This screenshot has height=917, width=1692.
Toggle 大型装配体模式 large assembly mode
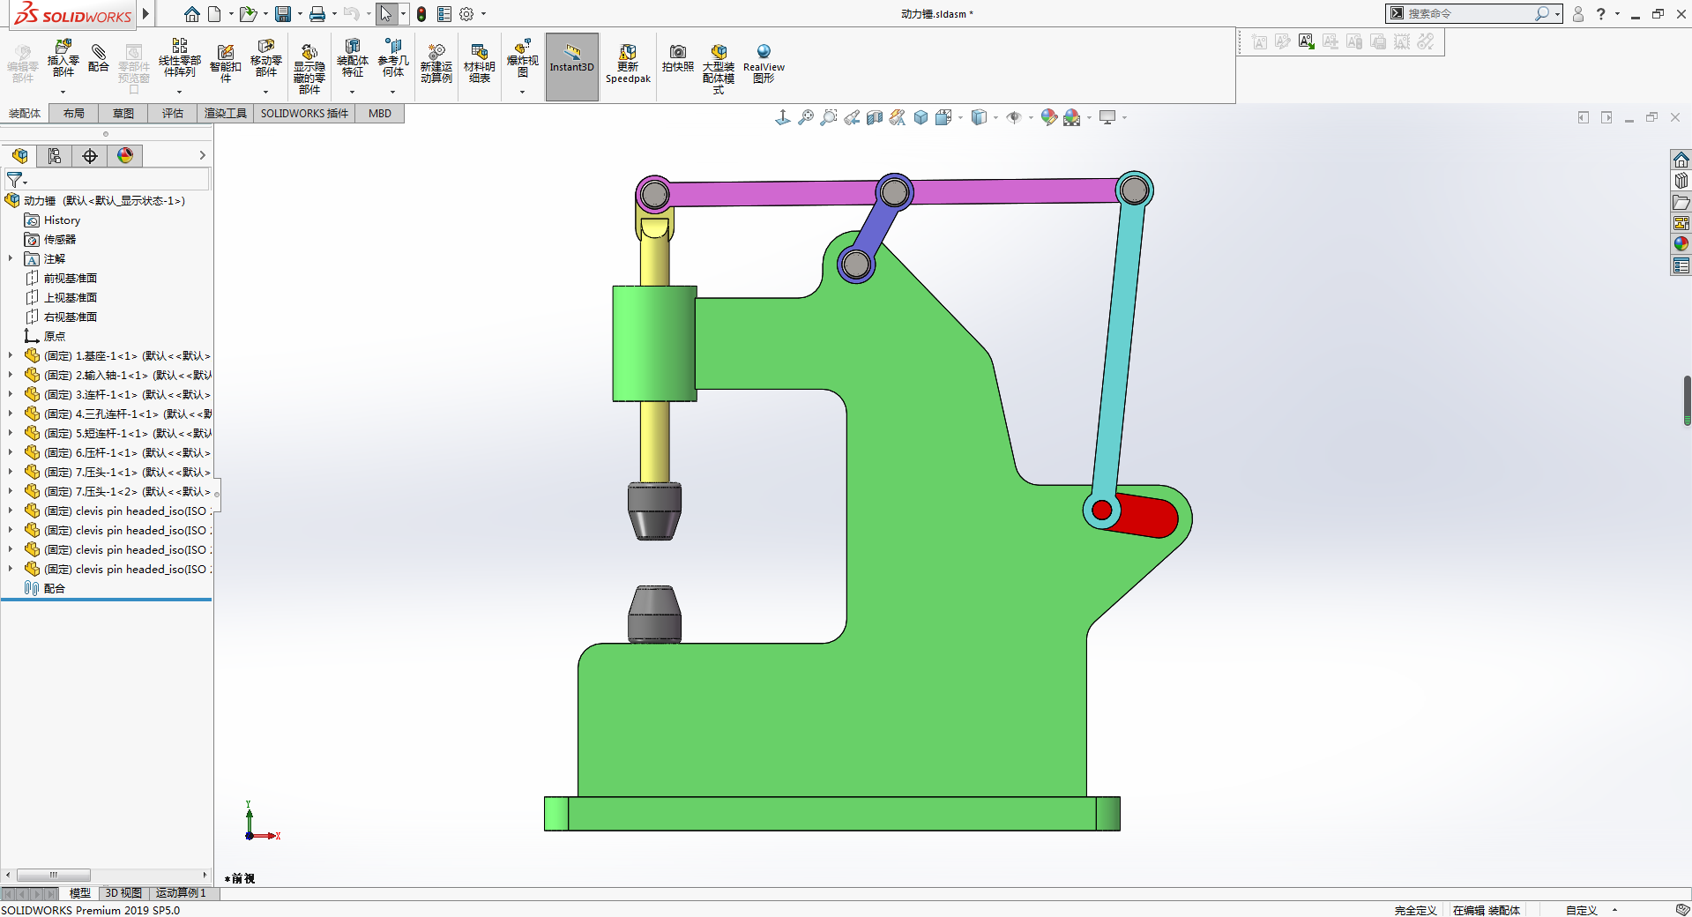[719, 68]
